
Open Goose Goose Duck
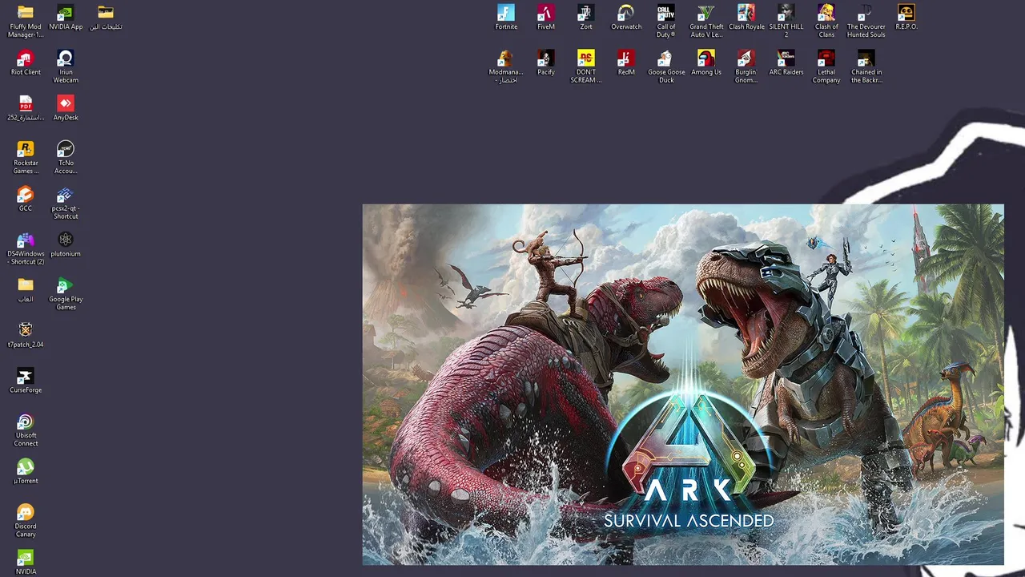666,59
